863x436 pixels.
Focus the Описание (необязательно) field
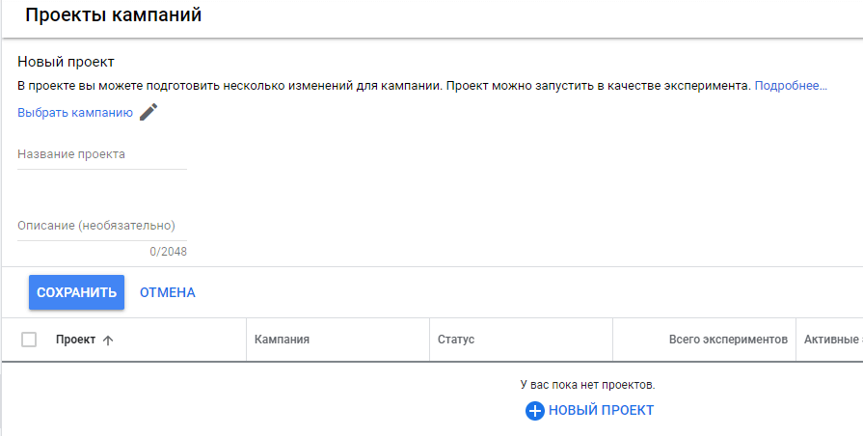[x=102, y=226]
